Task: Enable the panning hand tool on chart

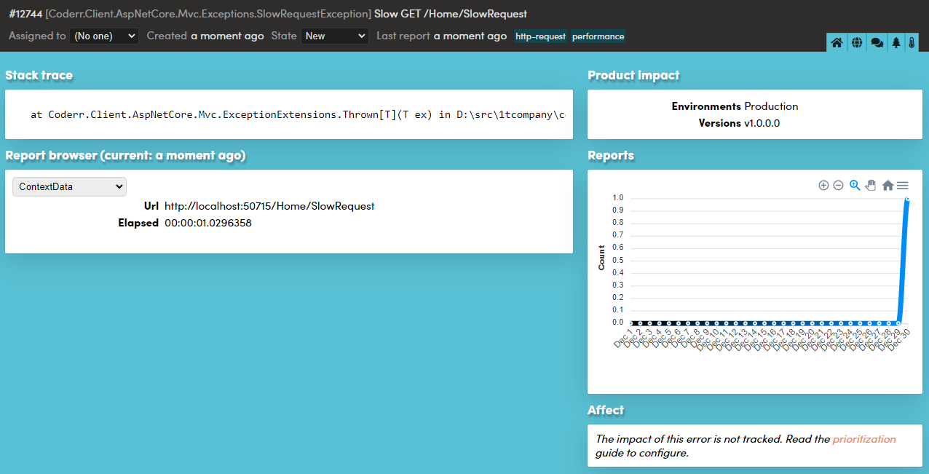Action: [871, 186]
